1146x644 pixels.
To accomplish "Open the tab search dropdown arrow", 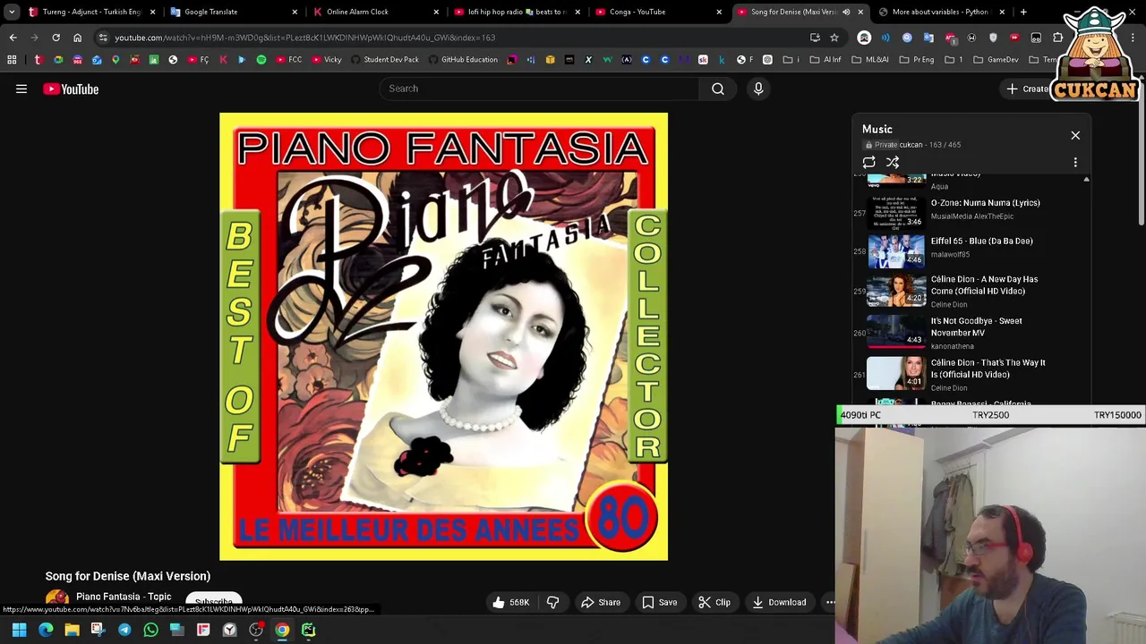I will [12, 12].
